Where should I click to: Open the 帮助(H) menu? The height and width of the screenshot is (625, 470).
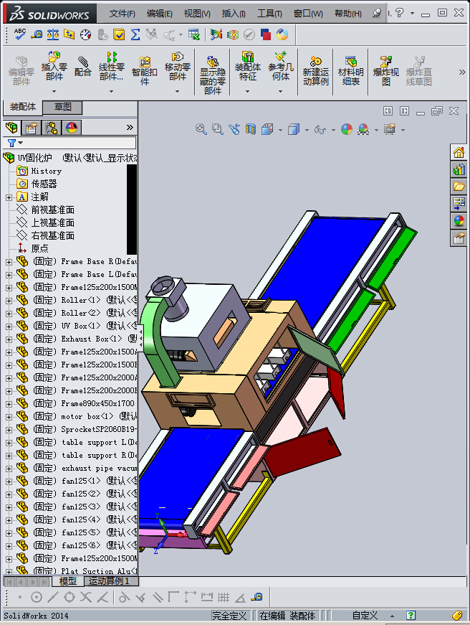[347, 14]
